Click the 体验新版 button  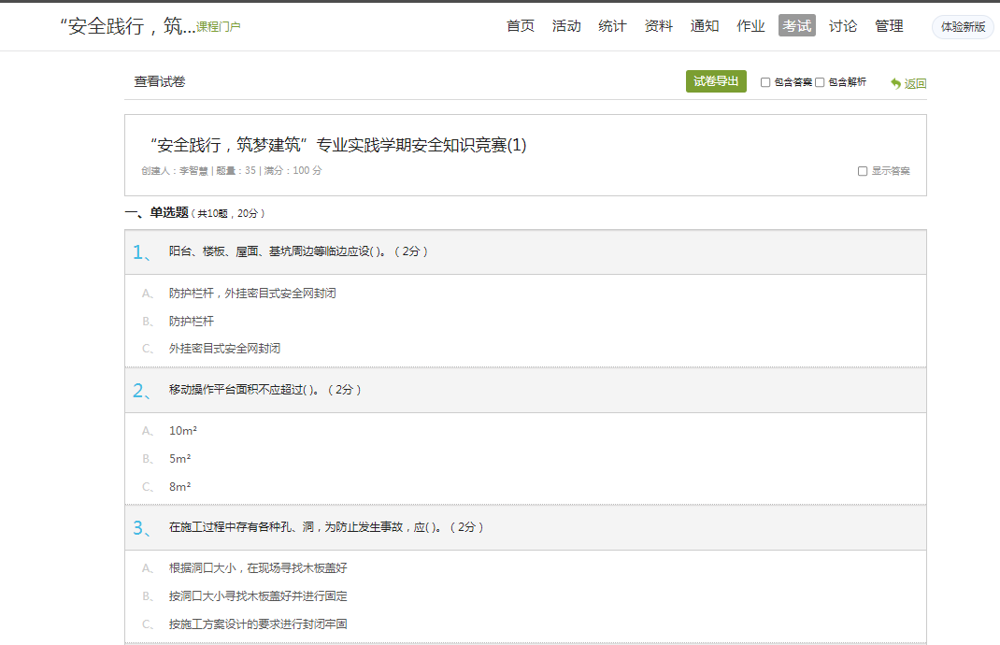tap(963, 27)
